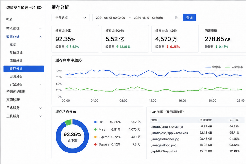The image size is (246, 164).
Task: Open 资源包管理 in sidebar
Action: [15, 92]
